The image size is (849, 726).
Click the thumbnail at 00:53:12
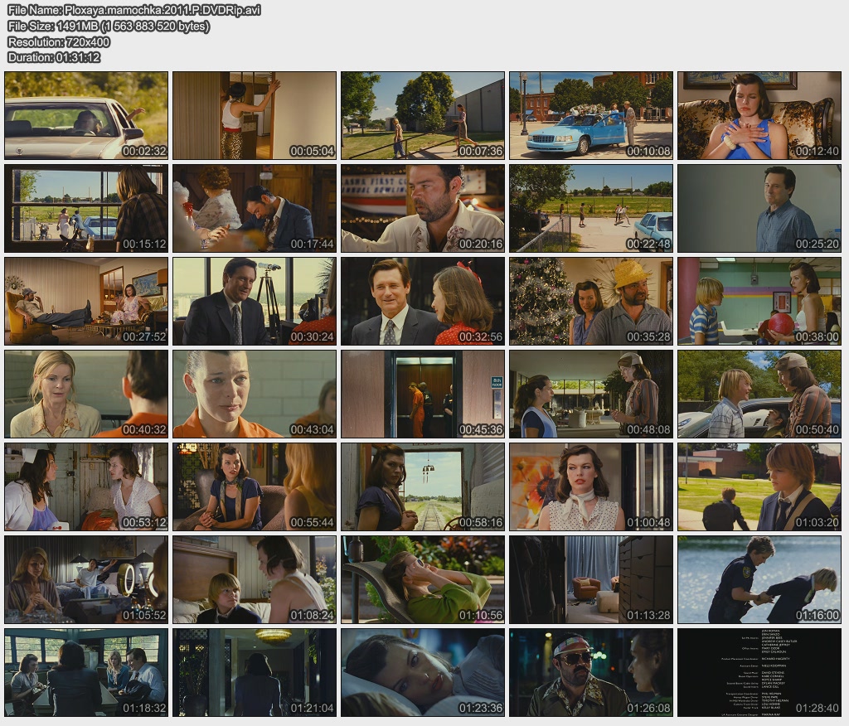point(86,486)
